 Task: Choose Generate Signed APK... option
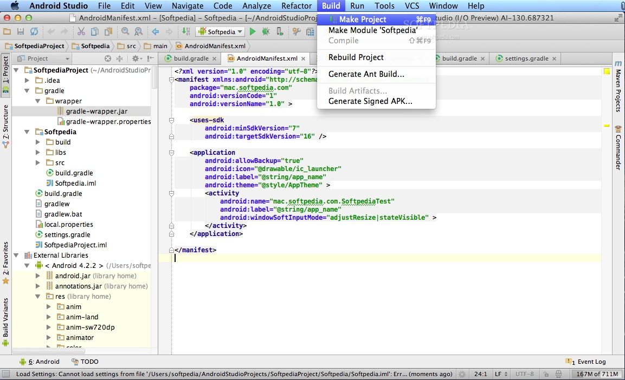(x=376, y=101)
